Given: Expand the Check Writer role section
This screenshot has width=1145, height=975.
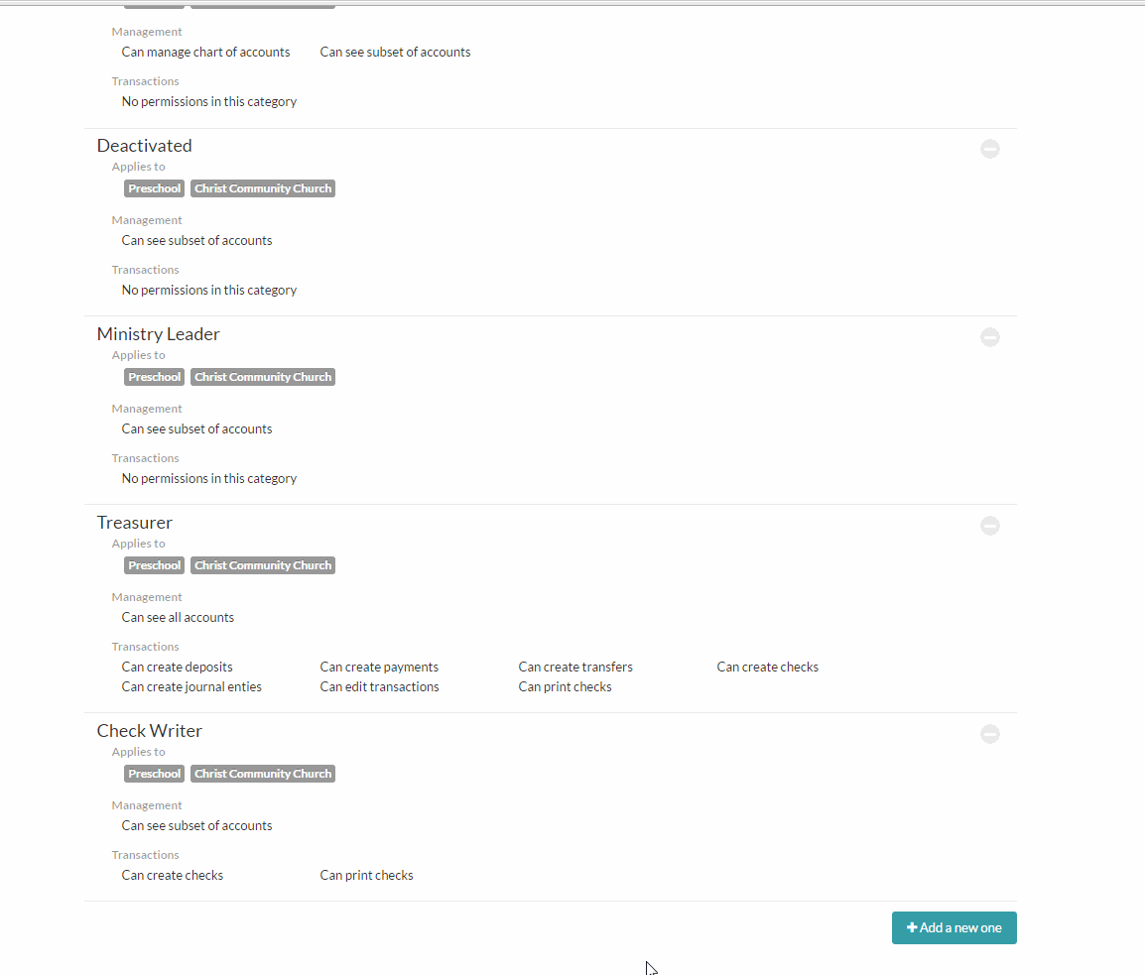Looking at the screenshot, I should click(x=150, y=731).
